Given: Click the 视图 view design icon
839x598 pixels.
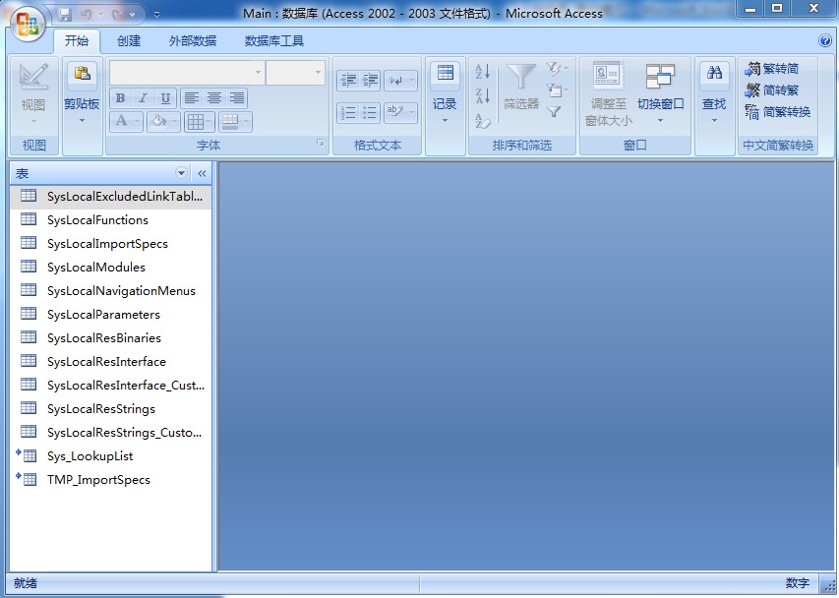Looking at the screenshot, I should [x=33, y=75].
